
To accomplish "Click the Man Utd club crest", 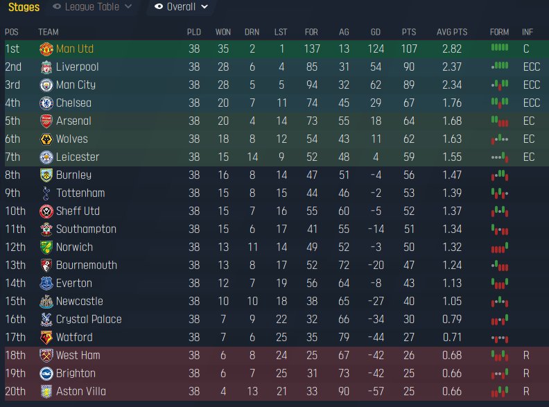I will (46, 49).
